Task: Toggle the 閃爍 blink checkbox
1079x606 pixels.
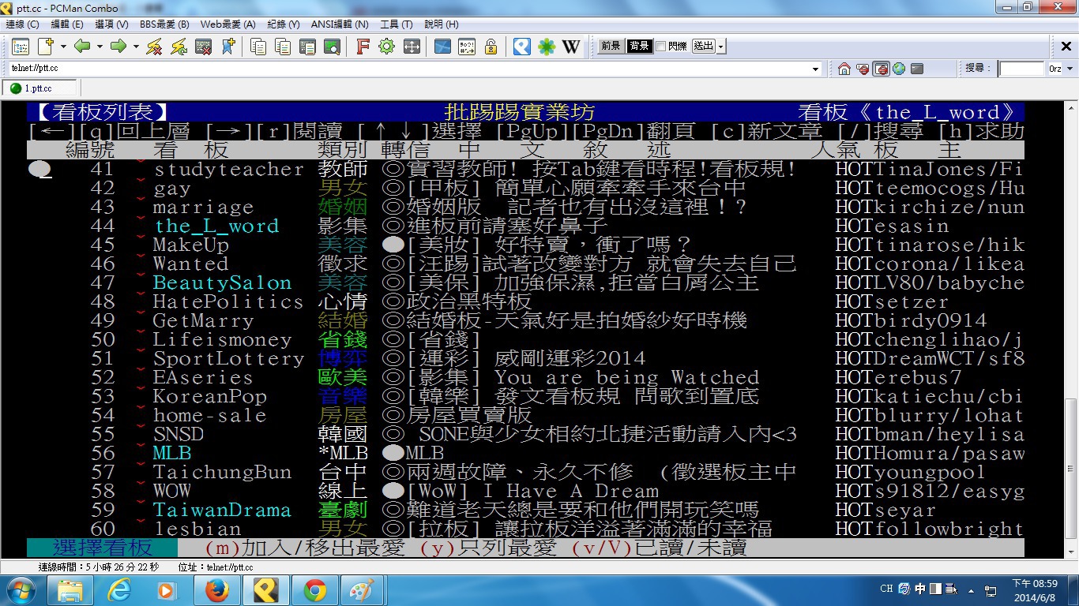Action: [x=660, y=47]
